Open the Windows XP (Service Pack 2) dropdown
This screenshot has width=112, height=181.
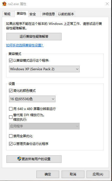pyautogui.click(x=44, y=69)
